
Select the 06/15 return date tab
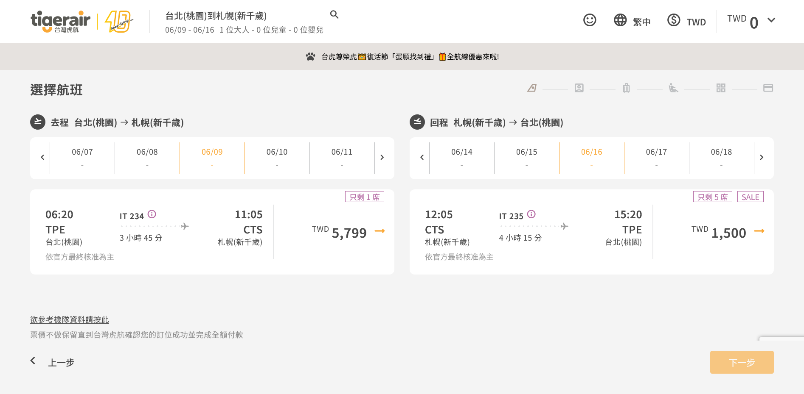click(x=526, y=158)
